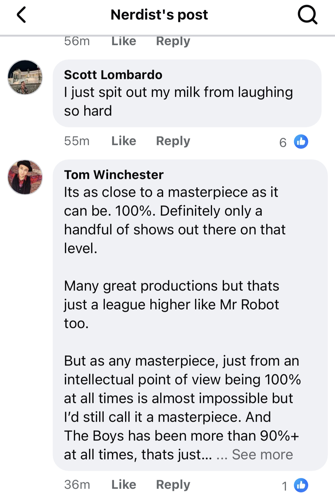
Task: Like the top comment from 56m ago
Action: point(124,41)
